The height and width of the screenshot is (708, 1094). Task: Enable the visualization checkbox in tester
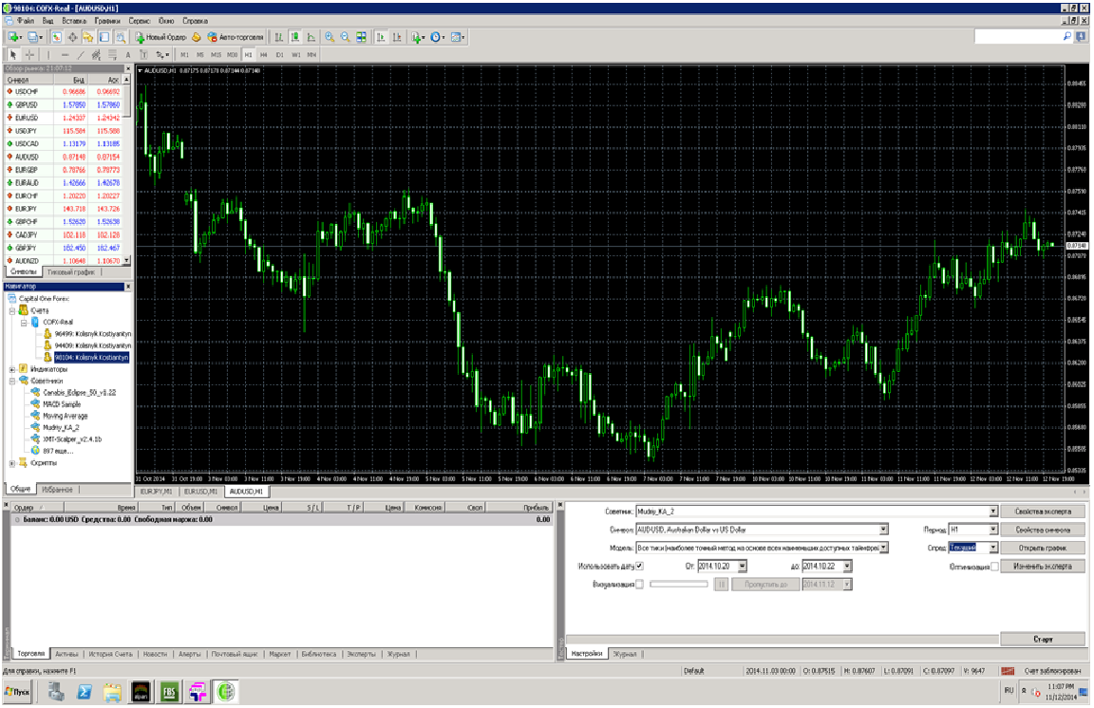[x=639, y=585]
